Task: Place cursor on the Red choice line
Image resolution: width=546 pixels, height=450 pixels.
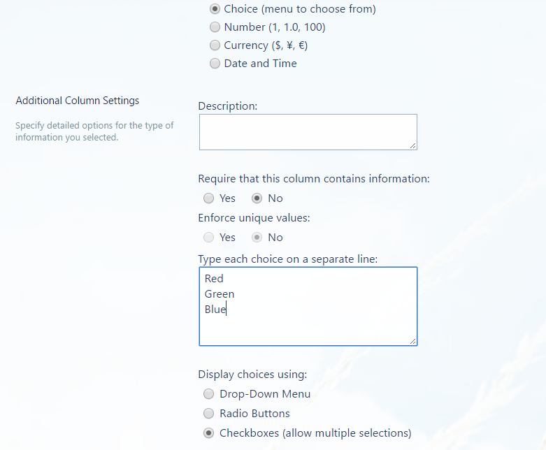Action: (x=214, y=279)
